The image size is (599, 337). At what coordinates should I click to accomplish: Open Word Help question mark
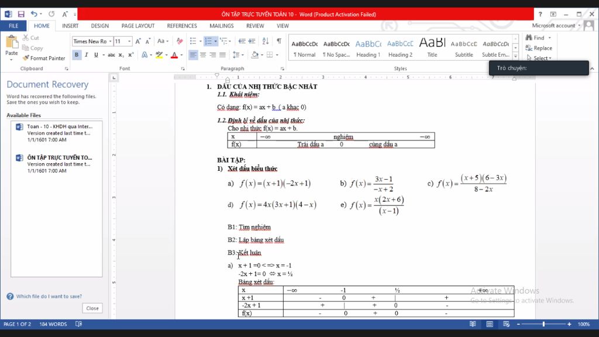click(540, 14)
